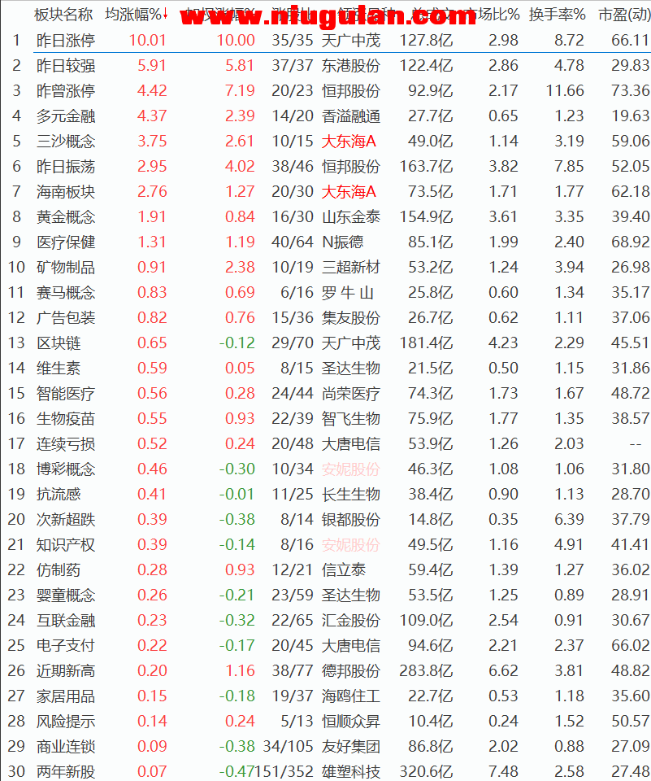Open the 多元金融 sector
Image resolution: width=651 pixels, height=781 pixels.
[66, 116]
